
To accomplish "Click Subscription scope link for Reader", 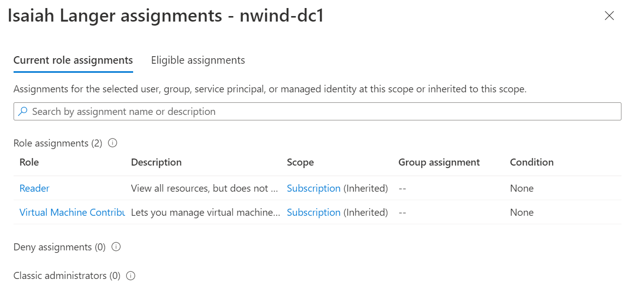I will (313, 188).
